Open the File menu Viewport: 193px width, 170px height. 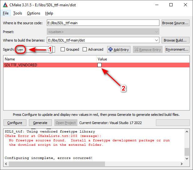(6, 13)
